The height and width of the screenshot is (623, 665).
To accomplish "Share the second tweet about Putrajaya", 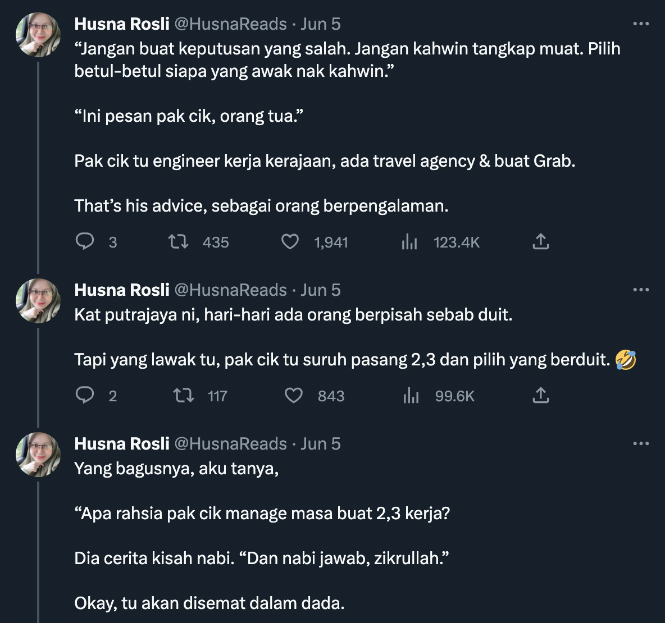I will click(540, 396).
